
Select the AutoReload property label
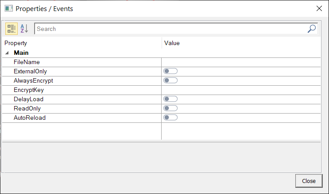(30, 118)
